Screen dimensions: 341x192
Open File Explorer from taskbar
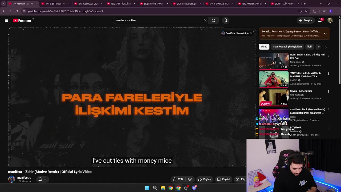163,188
